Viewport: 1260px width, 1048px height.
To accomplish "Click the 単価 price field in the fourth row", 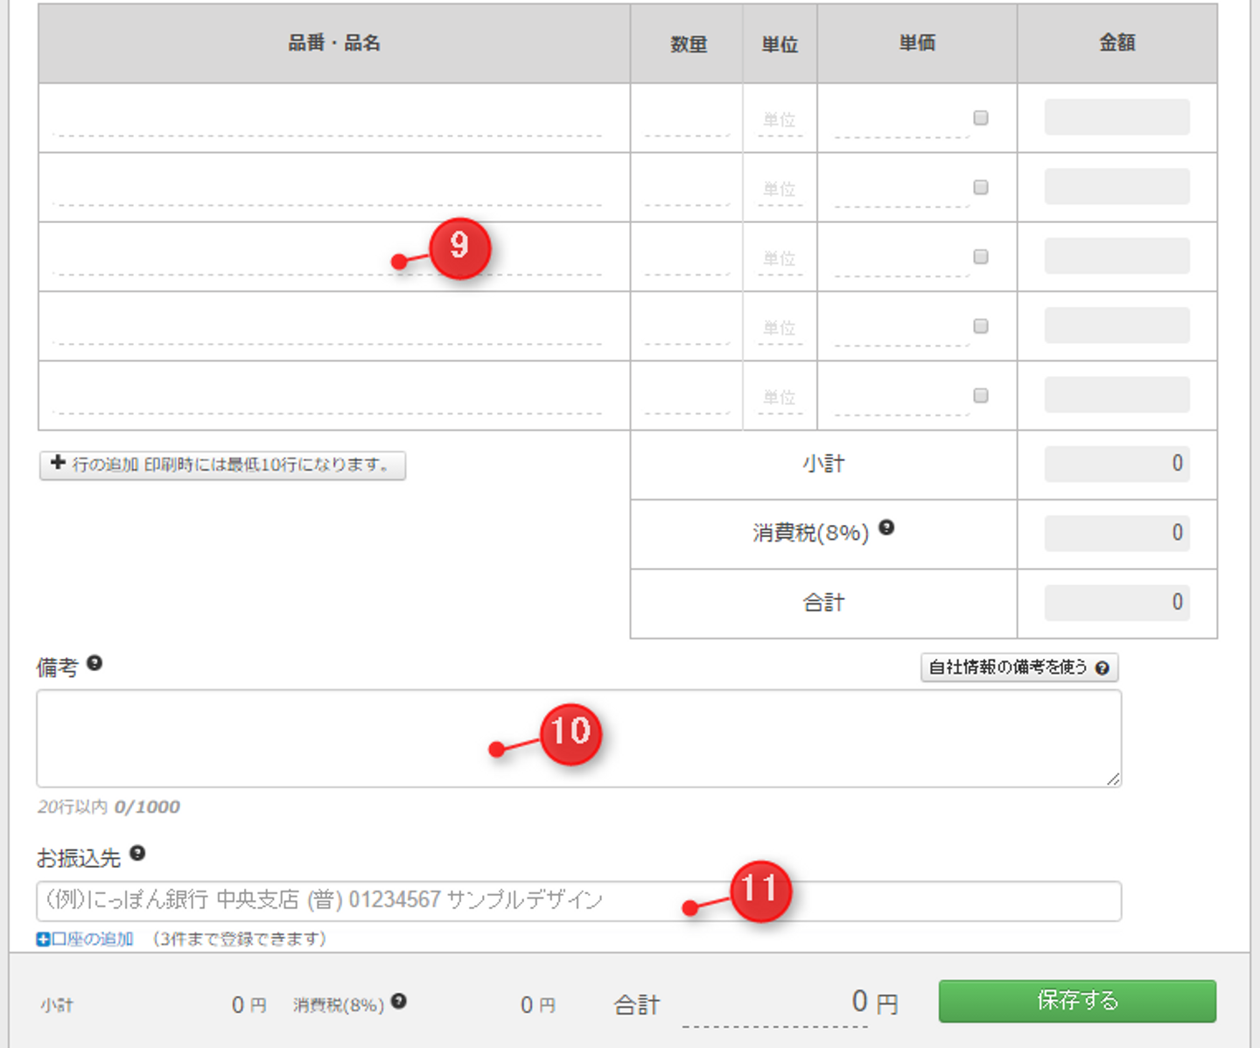I will pyautogui.click(x=901, y=328).
